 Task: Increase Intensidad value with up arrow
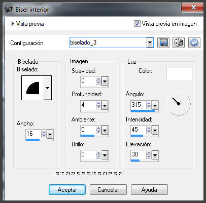click(149, 128)
